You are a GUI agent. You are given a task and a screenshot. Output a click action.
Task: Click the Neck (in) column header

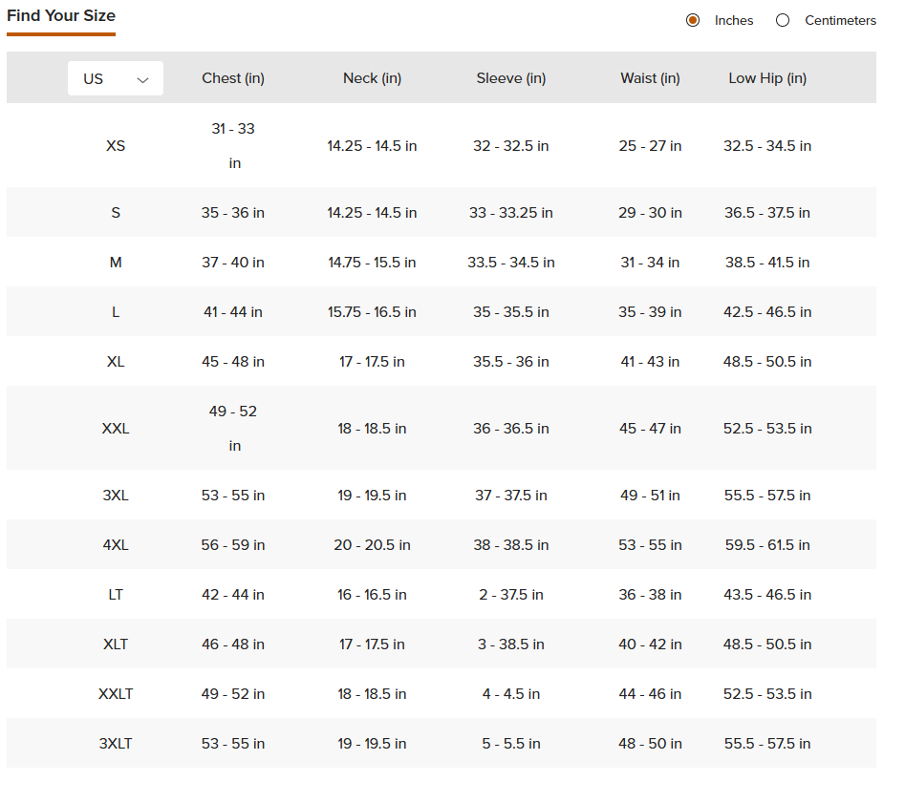point(373,78)
